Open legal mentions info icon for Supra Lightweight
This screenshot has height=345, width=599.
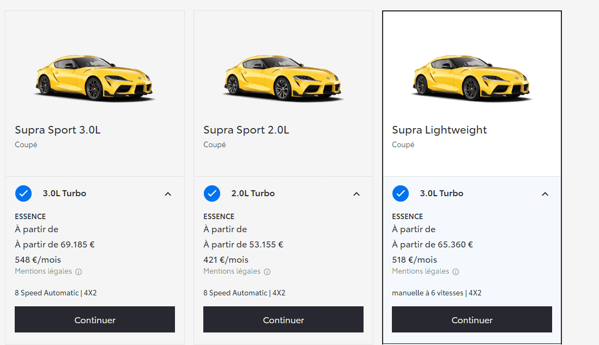click(456, 271)
